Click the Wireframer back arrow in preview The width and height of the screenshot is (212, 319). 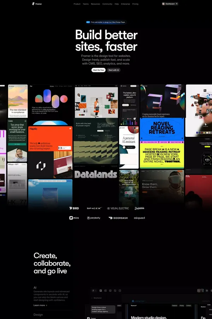point(92,298)
